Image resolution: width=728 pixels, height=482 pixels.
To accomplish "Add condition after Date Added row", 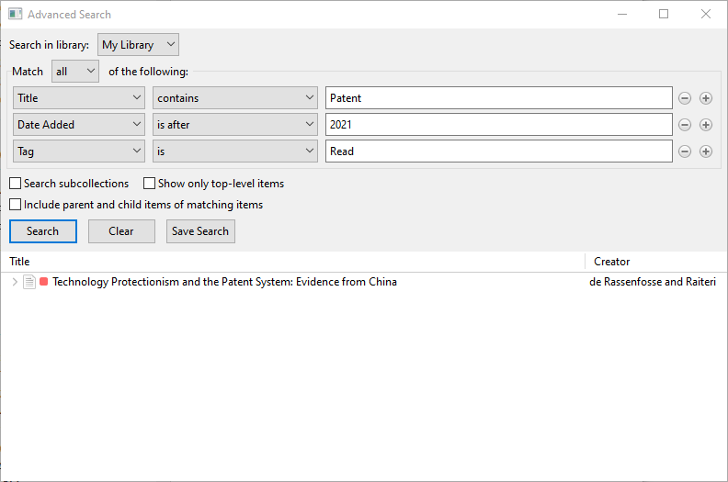I will tap(706, 125).
